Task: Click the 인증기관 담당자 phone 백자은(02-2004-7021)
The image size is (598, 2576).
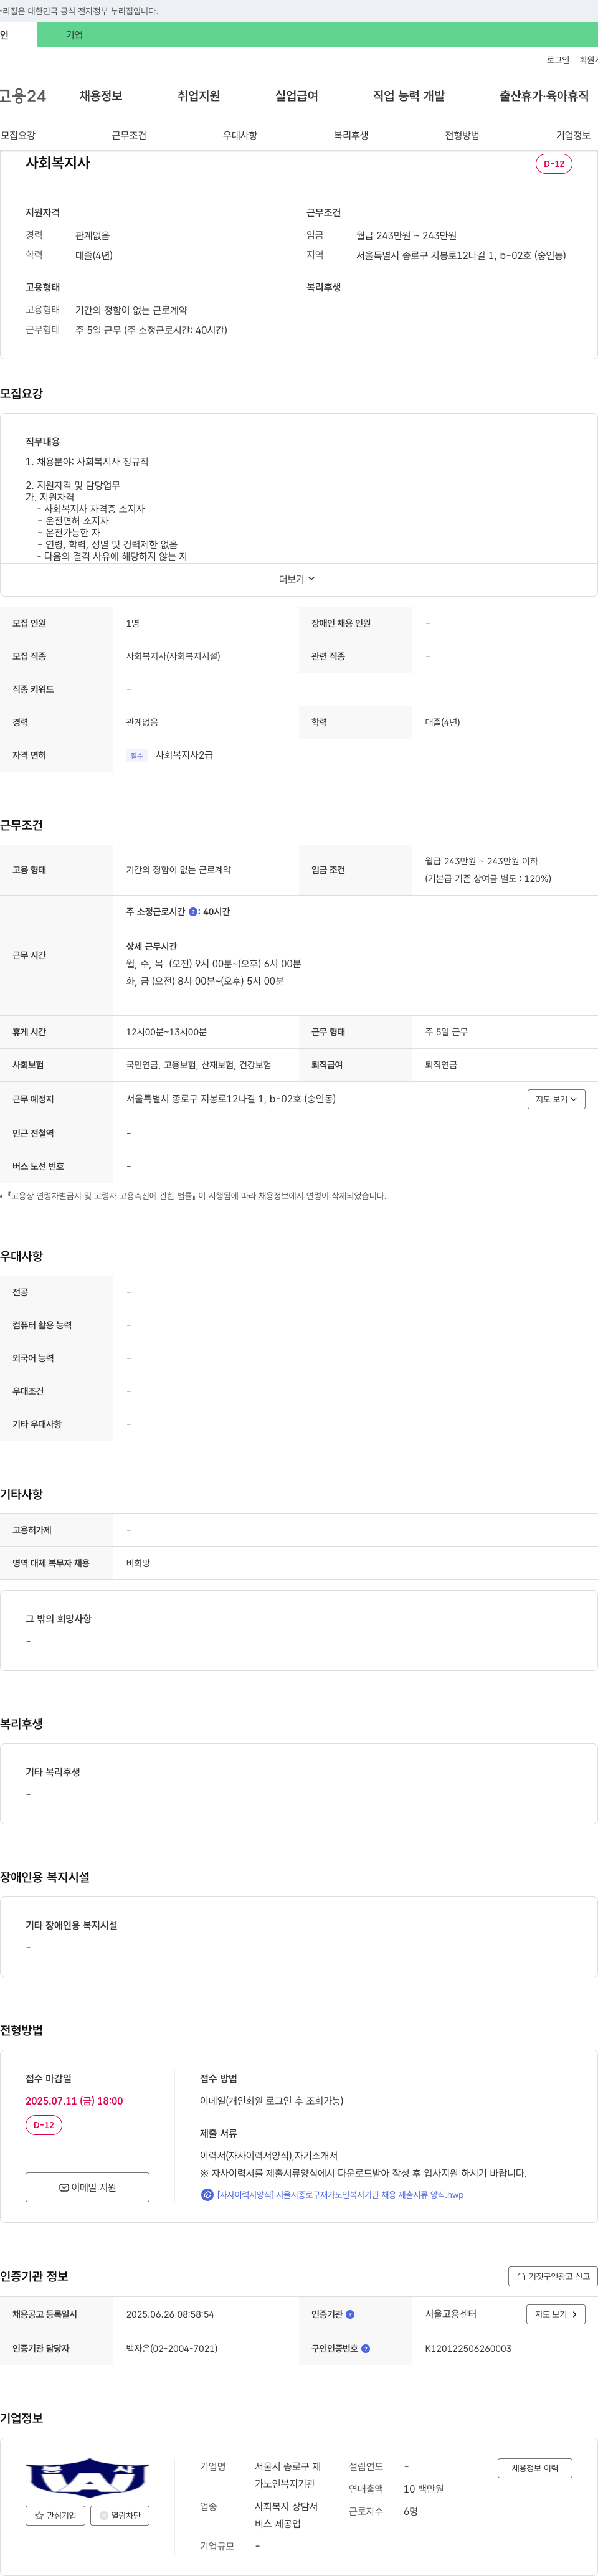Action: 172,2348
